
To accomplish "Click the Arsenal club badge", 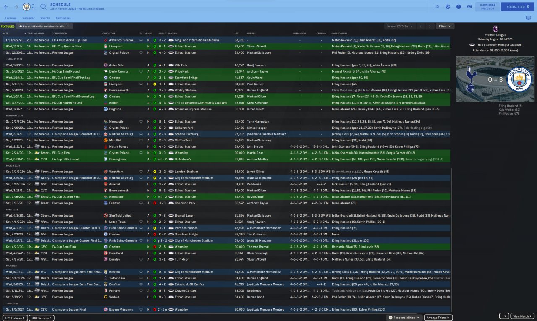I will click(105, 184).
